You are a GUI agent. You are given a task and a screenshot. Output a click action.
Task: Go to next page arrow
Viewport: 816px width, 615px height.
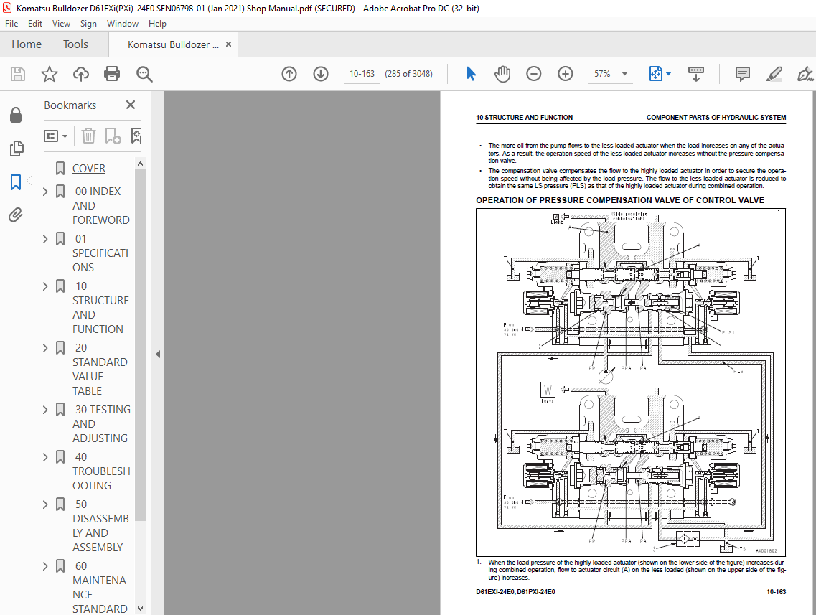tap(321, 74)
